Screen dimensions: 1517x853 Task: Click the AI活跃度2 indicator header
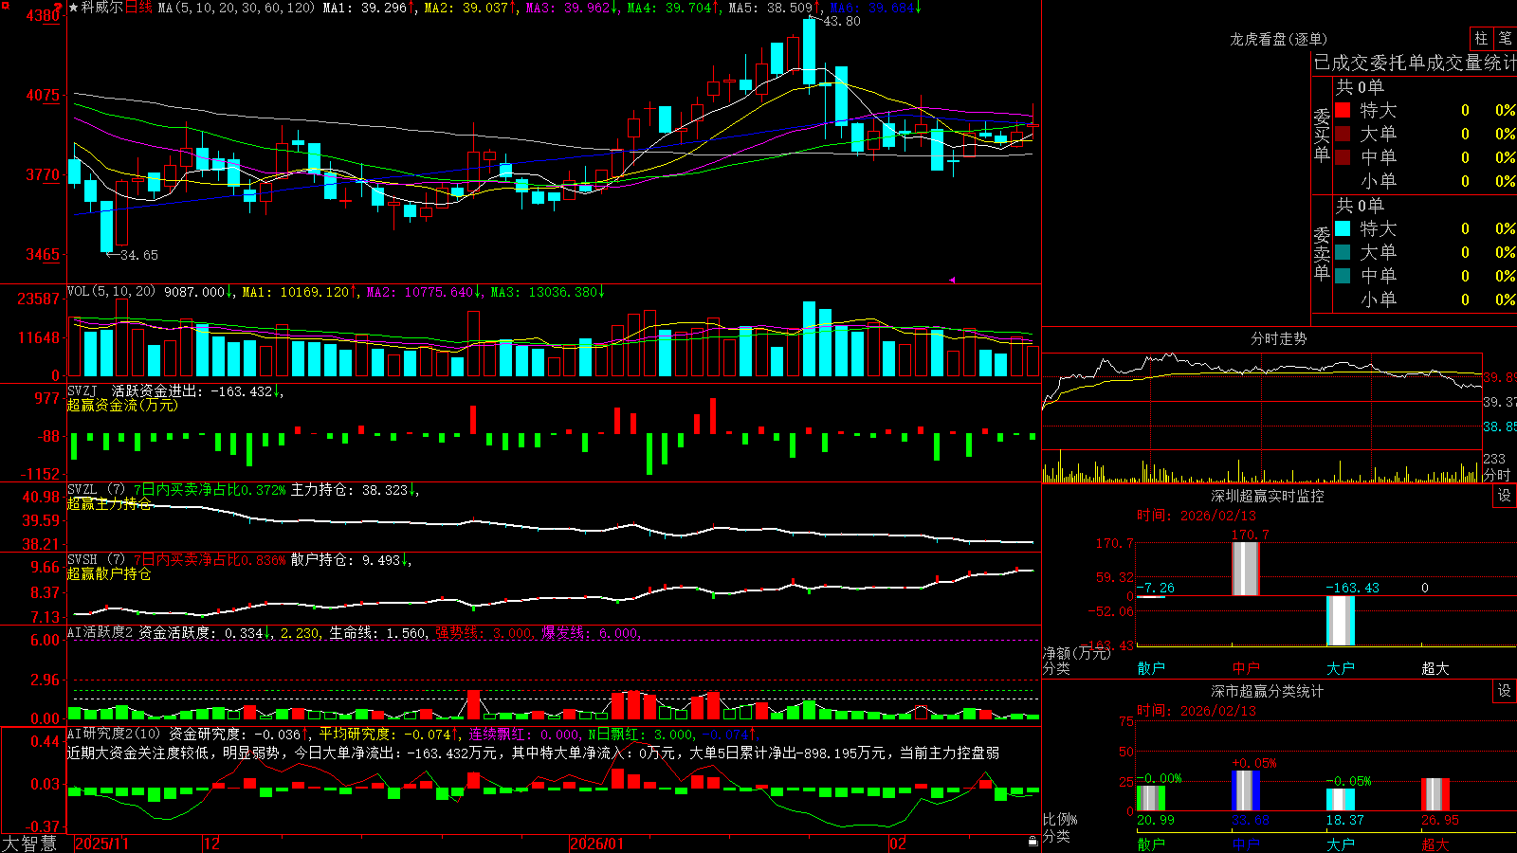[x=99, y=632]
